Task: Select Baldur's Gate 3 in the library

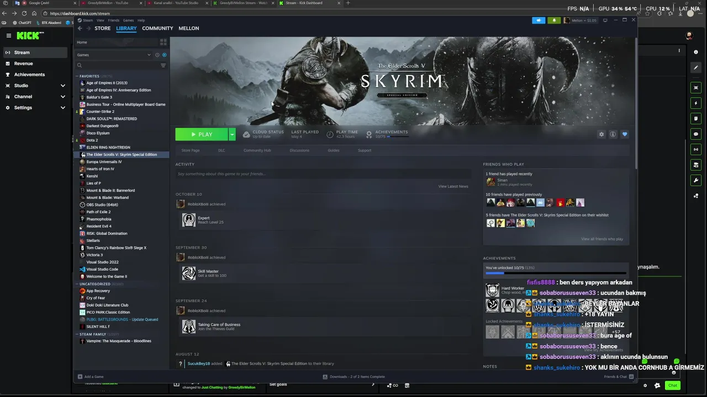Action: (99, 97)
